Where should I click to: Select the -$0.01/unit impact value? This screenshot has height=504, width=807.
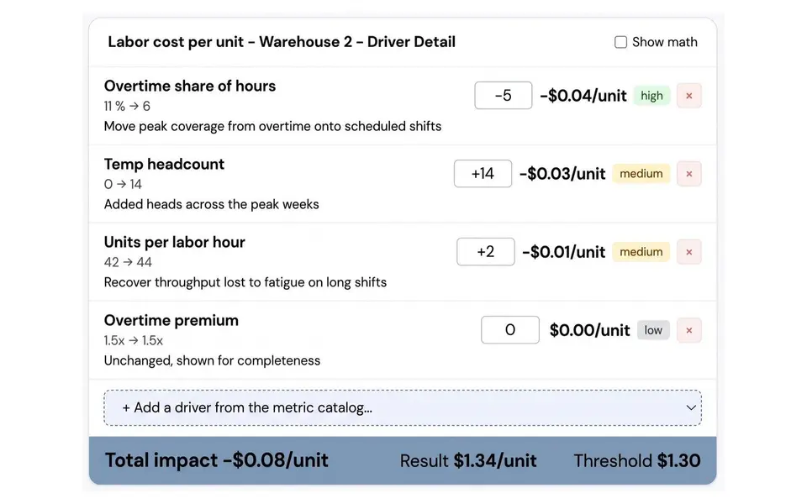tap(563, 252)
